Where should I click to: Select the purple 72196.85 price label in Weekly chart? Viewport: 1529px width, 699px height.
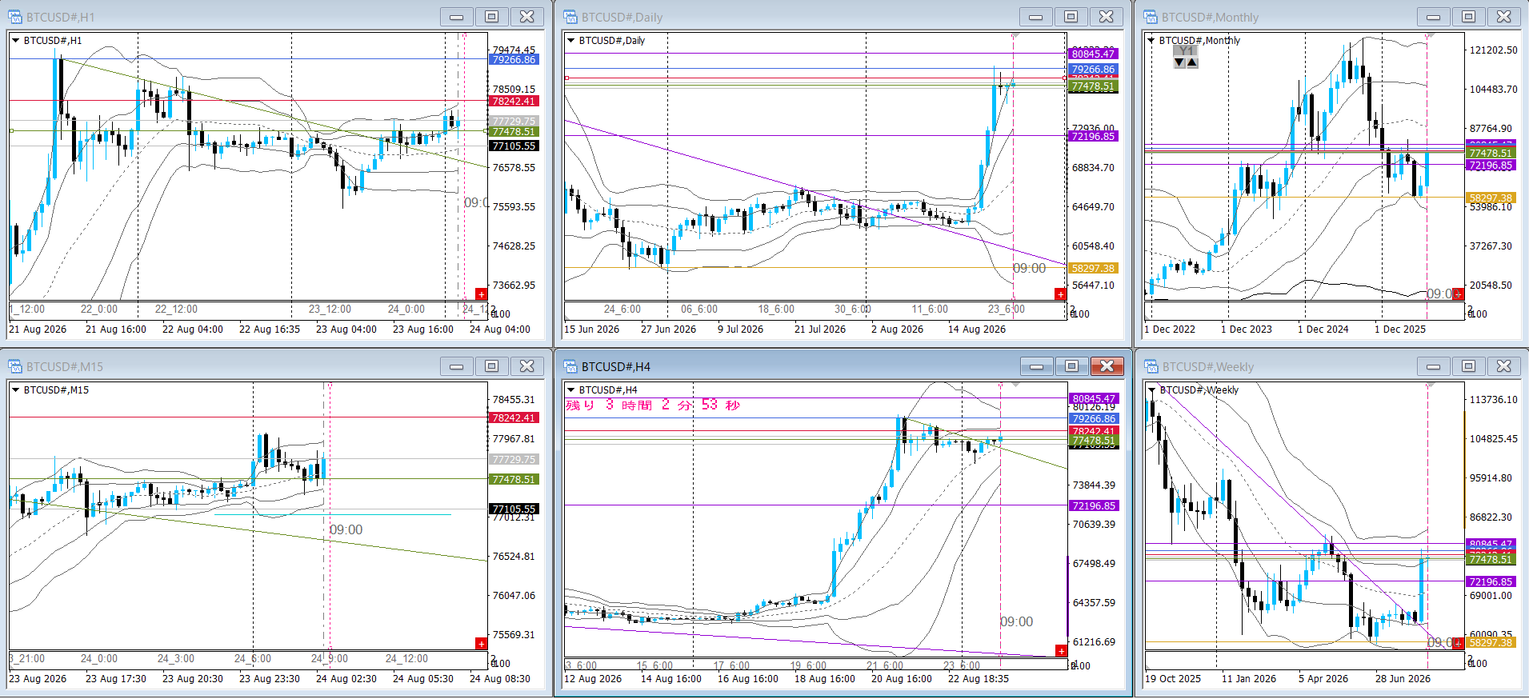tap(1491, 582)
